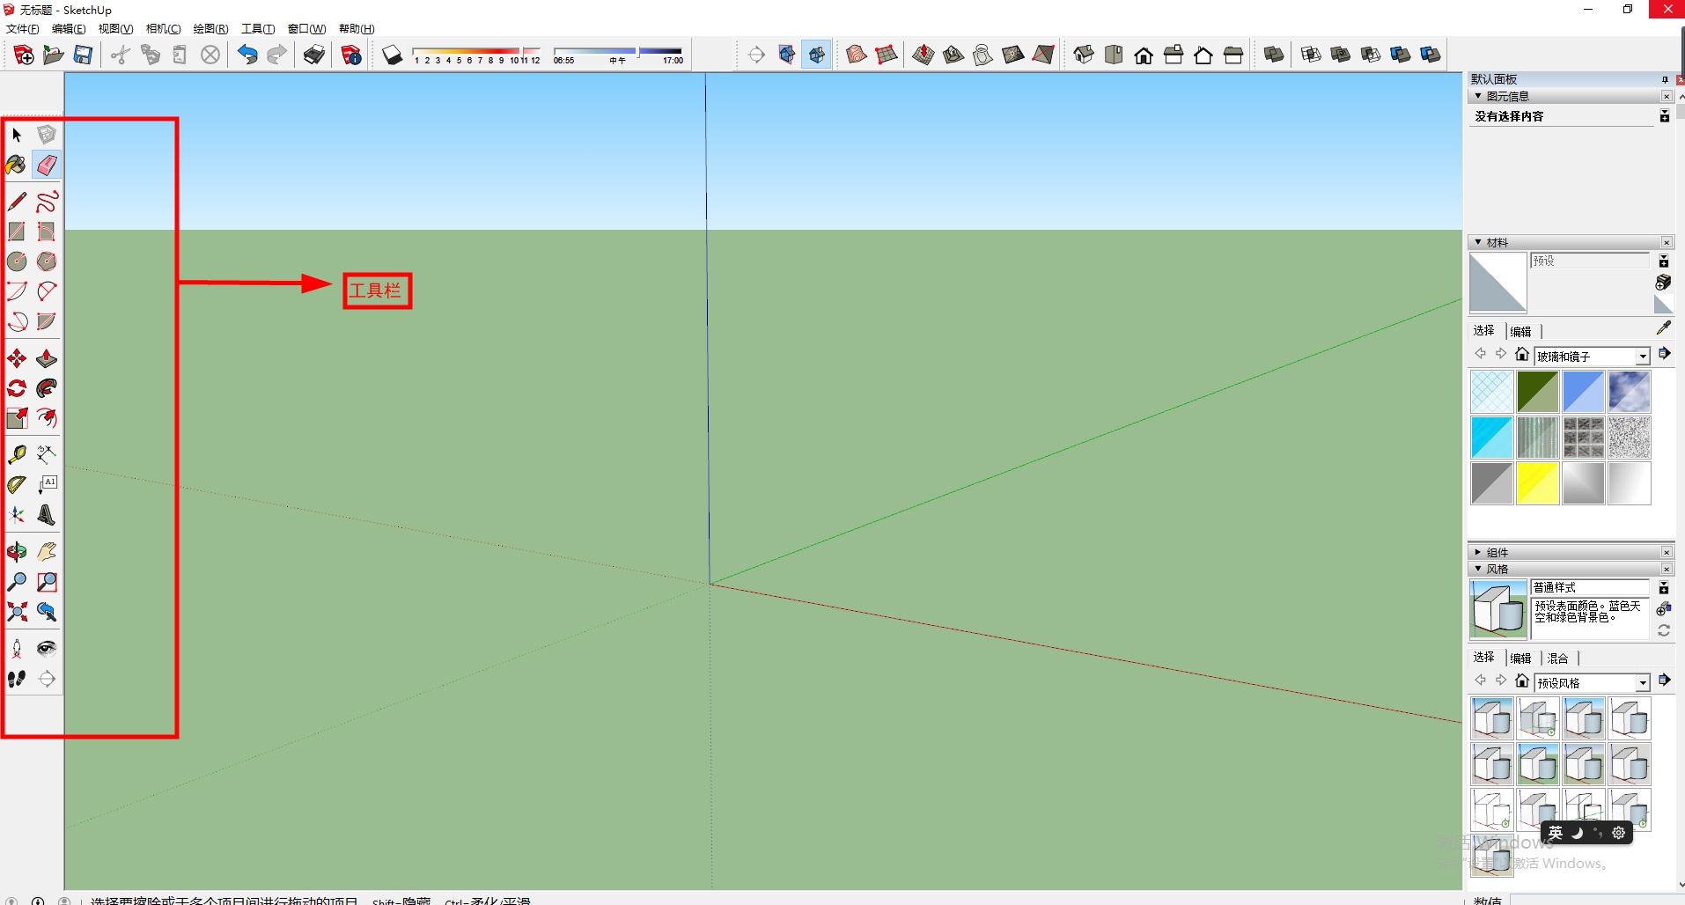Collapse the 风格 panel
The image size is (1685, 905).
(1478, 569)
